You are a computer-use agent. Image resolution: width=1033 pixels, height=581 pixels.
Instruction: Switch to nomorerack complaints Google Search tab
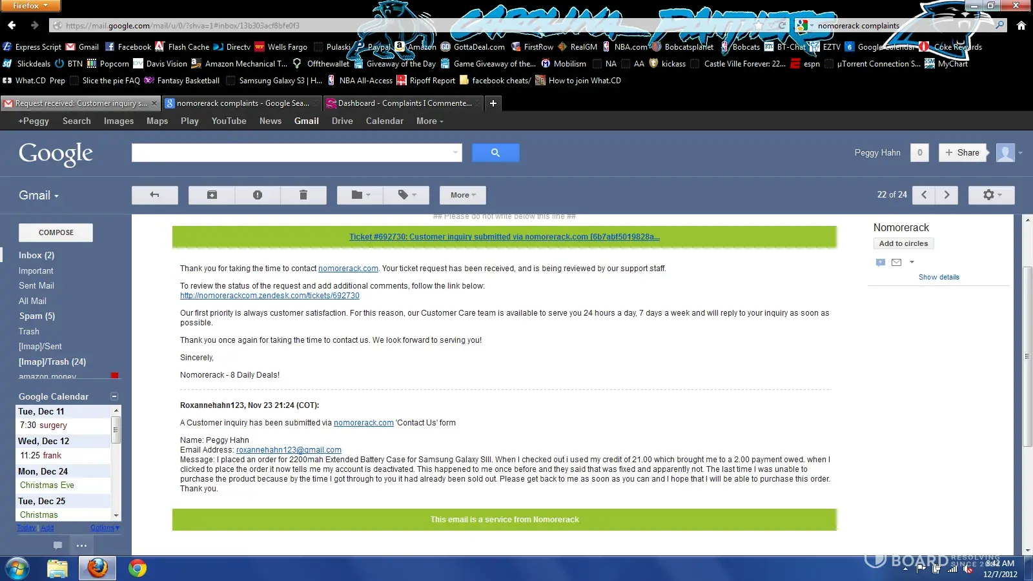(x=241, y=103)
